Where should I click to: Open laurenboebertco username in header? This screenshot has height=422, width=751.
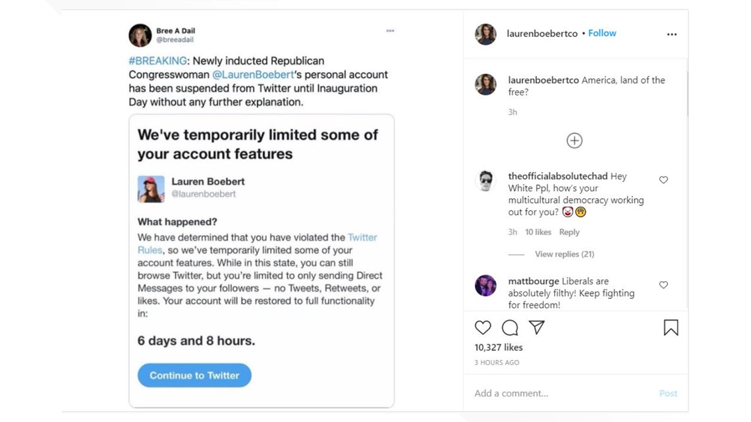(542, 34)
